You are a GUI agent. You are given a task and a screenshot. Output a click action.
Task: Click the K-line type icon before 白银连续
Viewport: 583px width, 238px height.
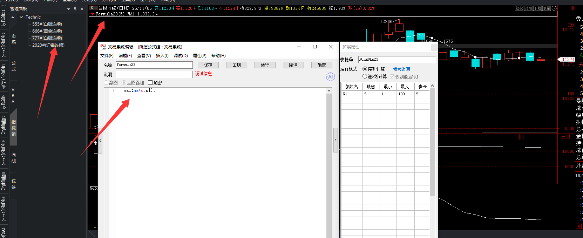point(92,8)
